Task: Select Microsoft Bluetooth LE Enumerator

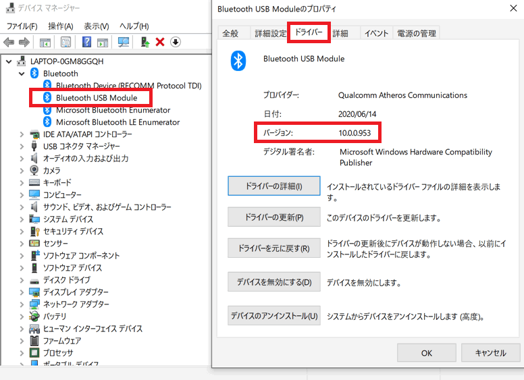Action: (118, 122)
